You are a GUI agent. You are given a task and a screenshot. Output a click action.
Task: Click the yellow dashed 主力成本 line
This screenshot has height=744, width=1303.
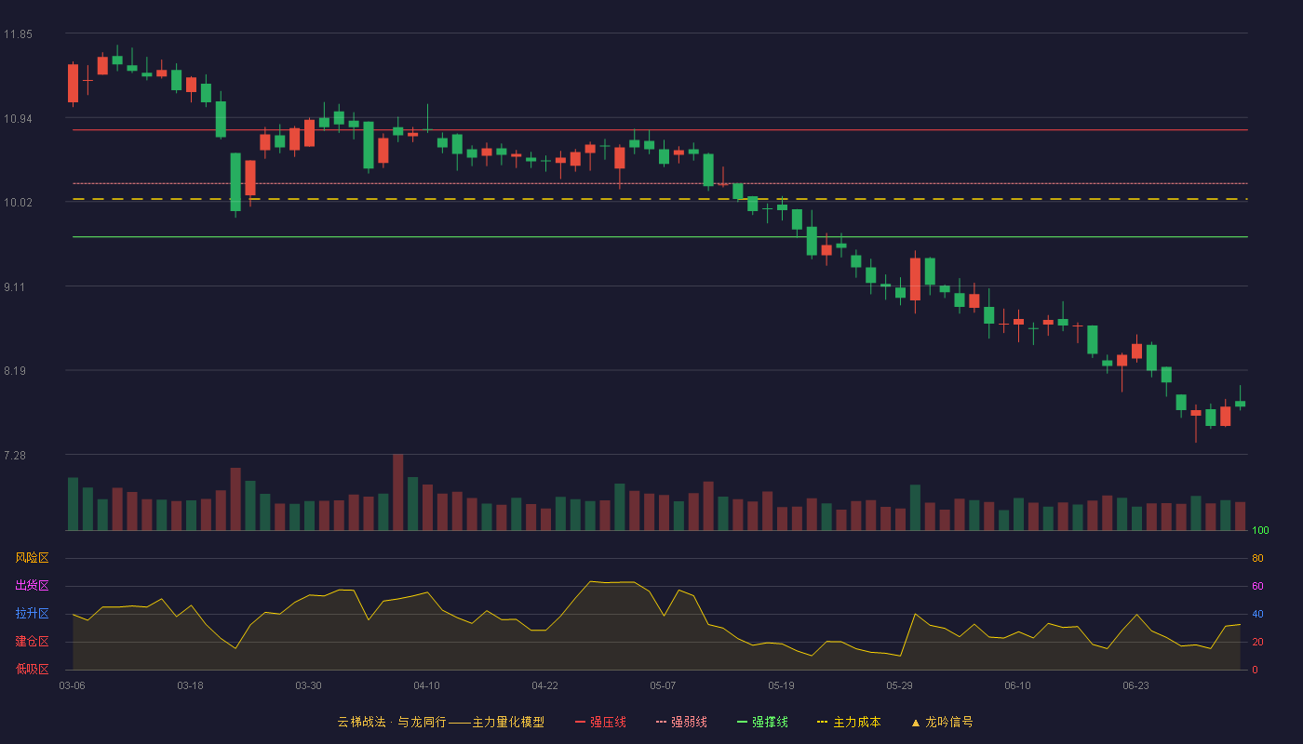point(660,199)
